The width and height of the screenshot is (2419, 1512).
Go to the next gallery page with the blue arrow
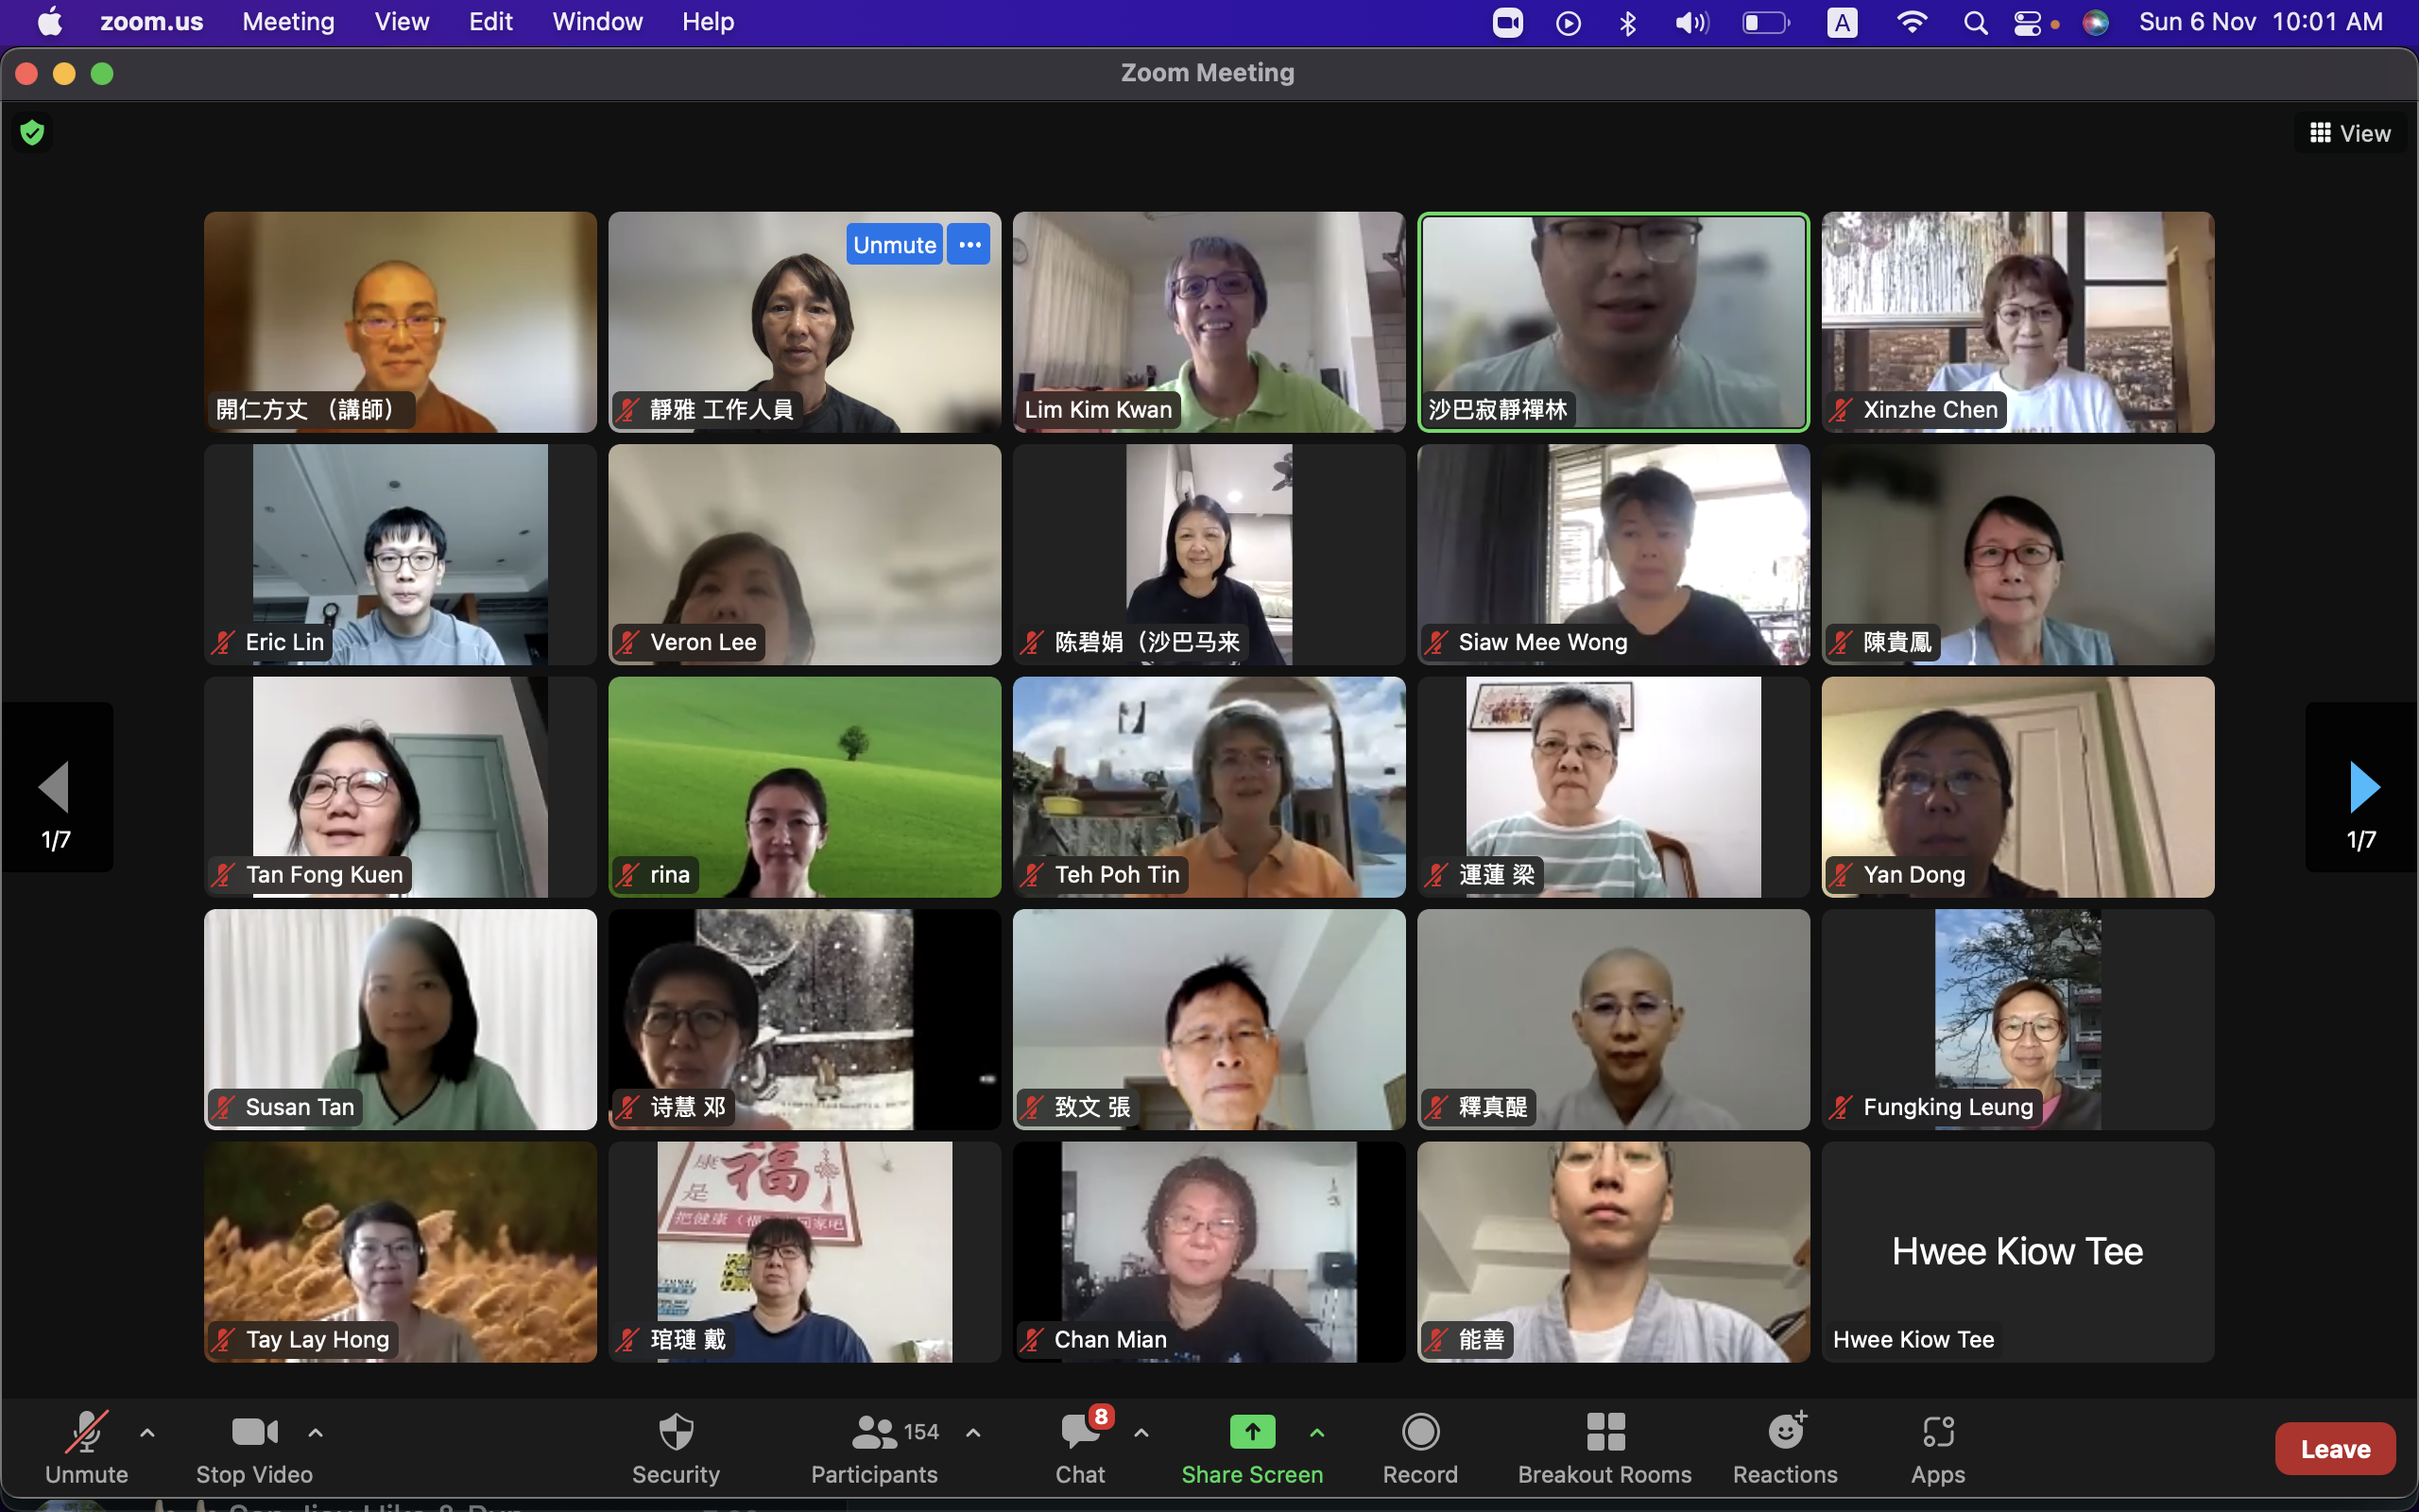(x=2363, y=787)
